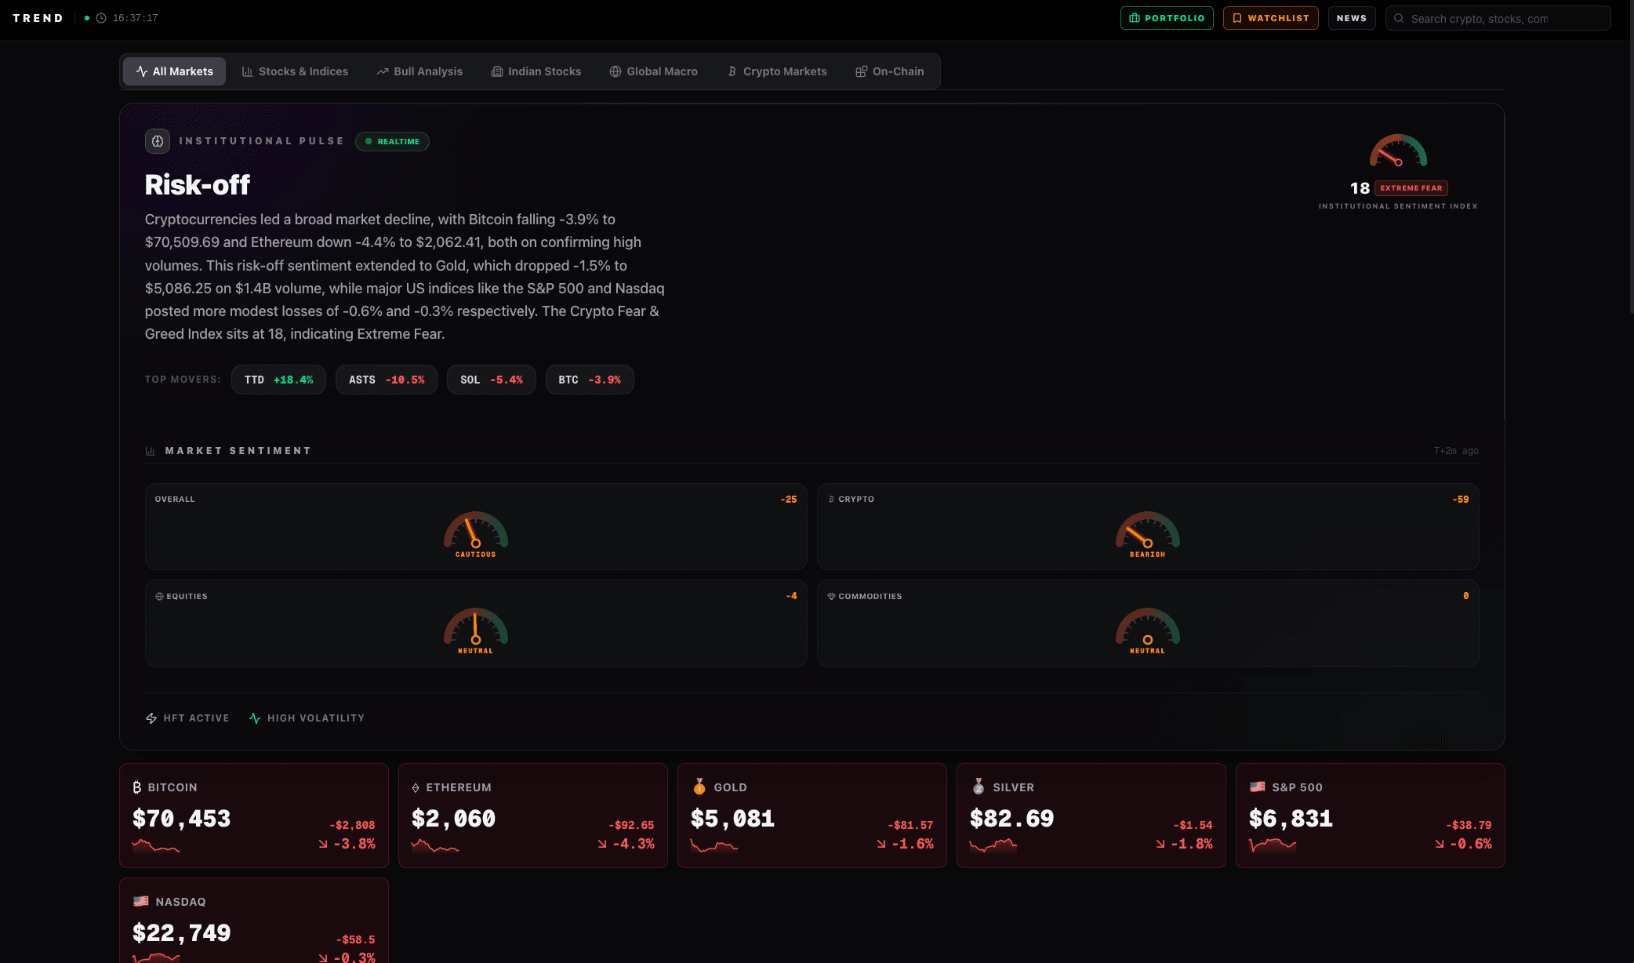Click the Bitcoin symbol on the Bitcoin card

137,787
